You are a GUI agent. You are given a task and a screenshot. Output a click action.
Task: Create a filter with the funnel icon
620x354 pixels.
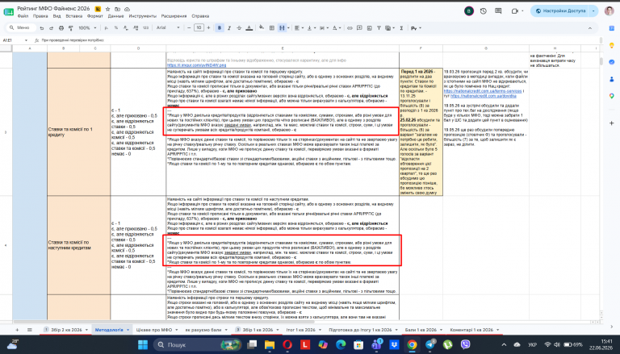(379, 28)
